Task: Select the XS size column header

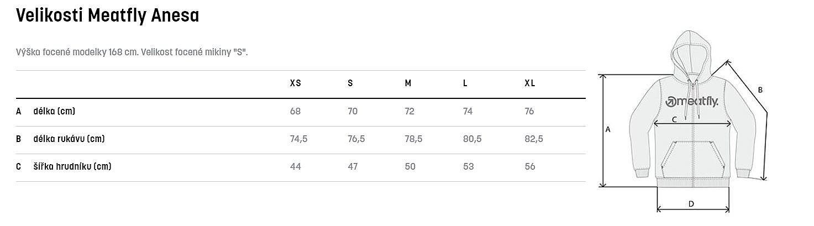Action: click(296, 83)
